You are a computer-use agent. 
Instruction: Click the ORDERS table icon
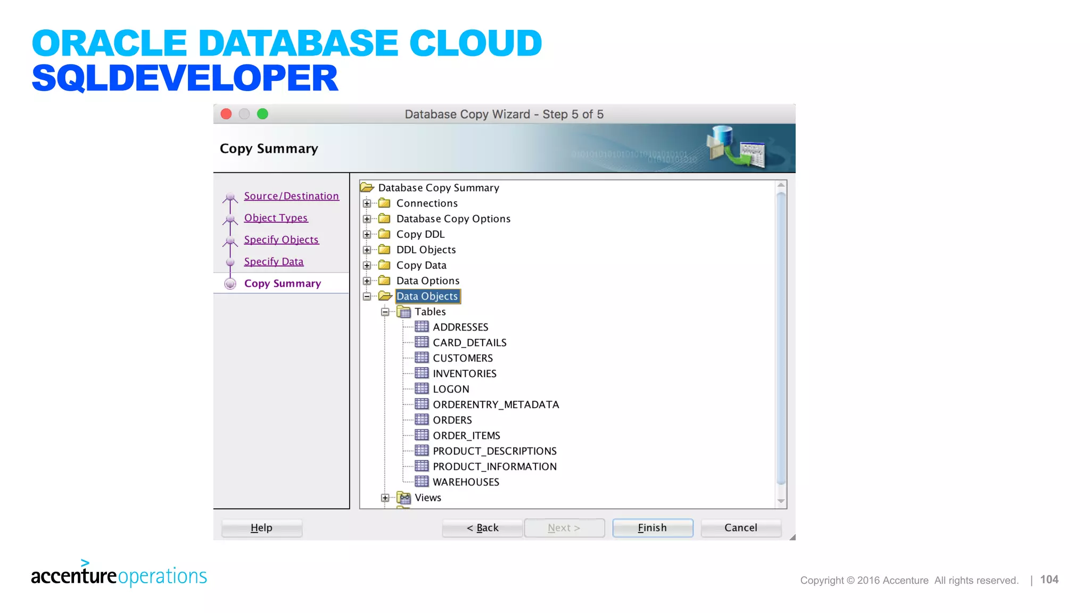(422, 419)
